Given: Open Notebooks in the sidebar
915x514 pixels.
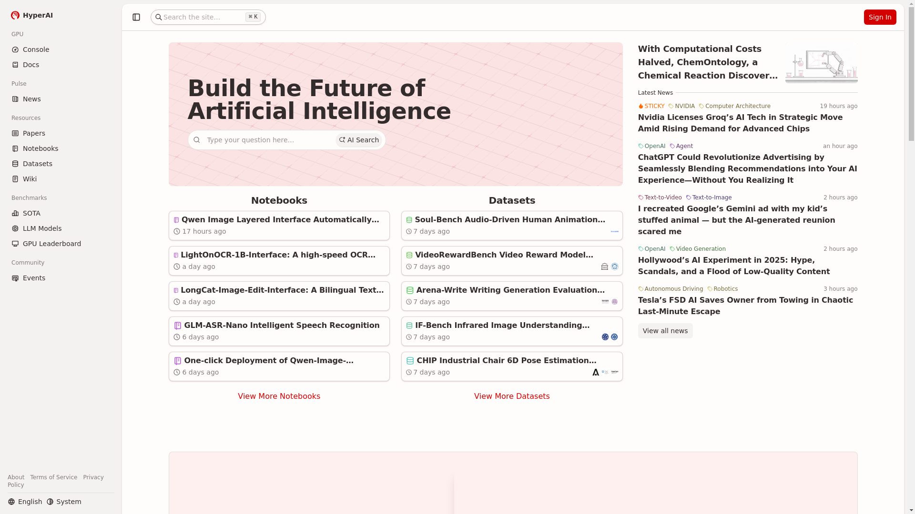Looking at the screenshot, I should click(x=61, y=148).
